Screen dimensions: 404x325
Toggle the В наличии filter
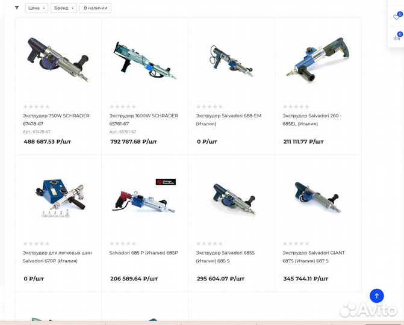(x=95, y=8)
